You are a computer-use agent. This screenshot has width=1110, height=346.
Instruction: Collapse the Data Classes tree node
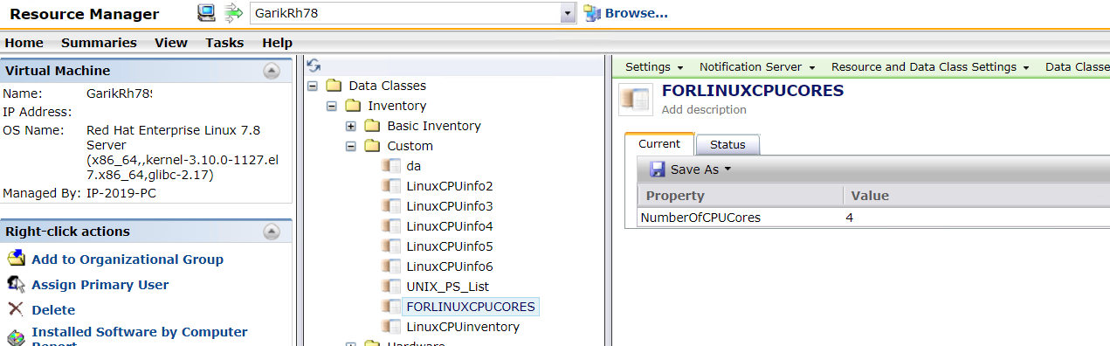point(313,86)
